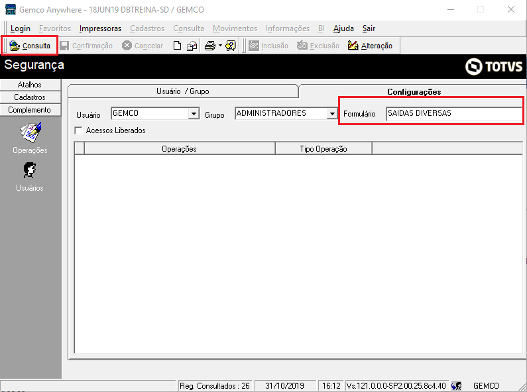527x392 pixels.
Task: Open the Movimentos menu
Action: point(235,28)
